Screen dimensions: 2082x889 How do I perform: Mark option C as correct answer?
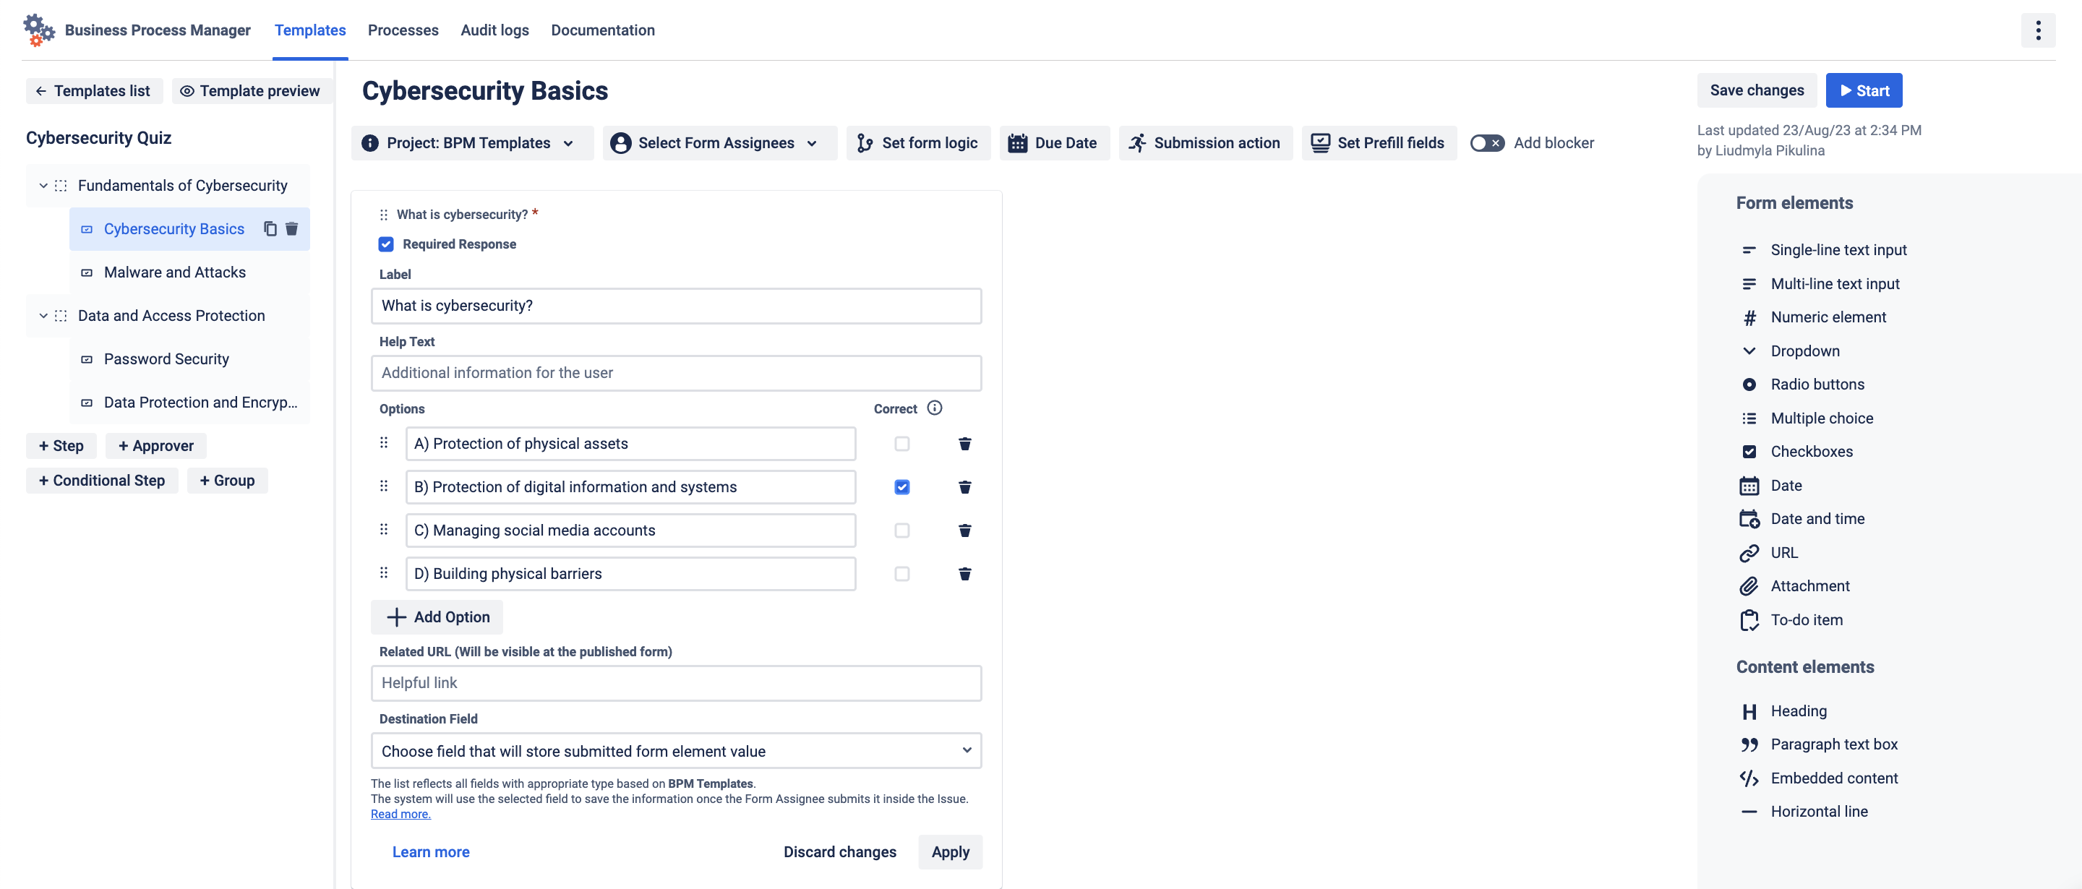(x=902, y=531)
